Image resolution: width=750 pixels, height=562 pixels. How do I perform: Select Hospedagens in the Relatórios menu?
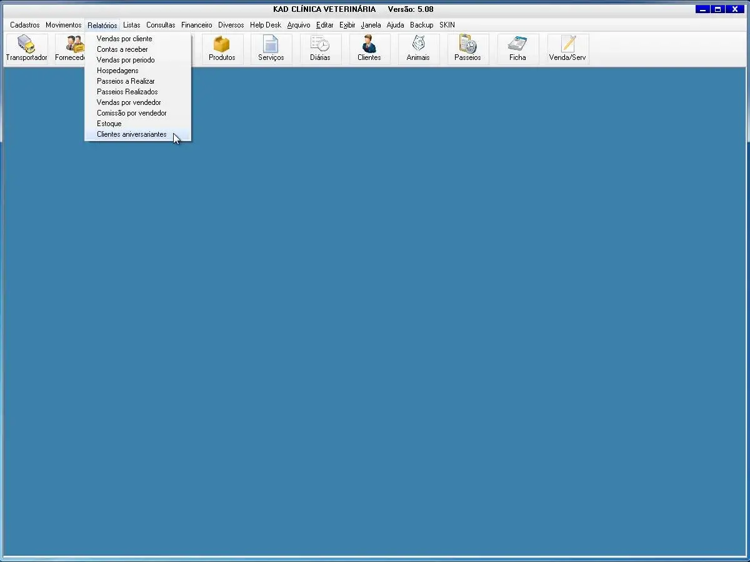point(117,71)
